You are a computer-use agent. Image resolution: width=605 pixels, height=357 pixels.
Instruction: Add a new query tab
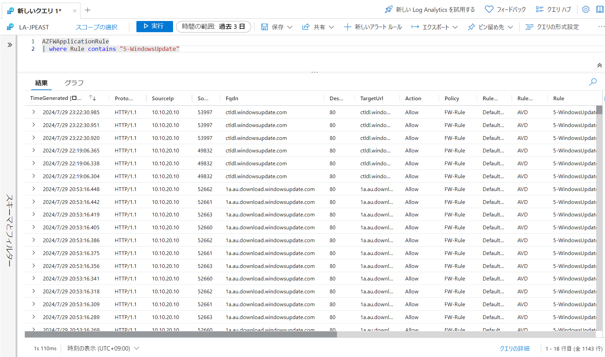click(88, 10)
